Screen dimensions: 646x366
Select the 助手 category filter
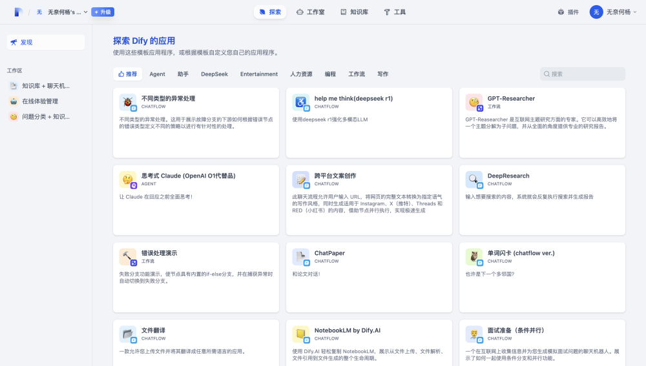[x=183, y=74]
